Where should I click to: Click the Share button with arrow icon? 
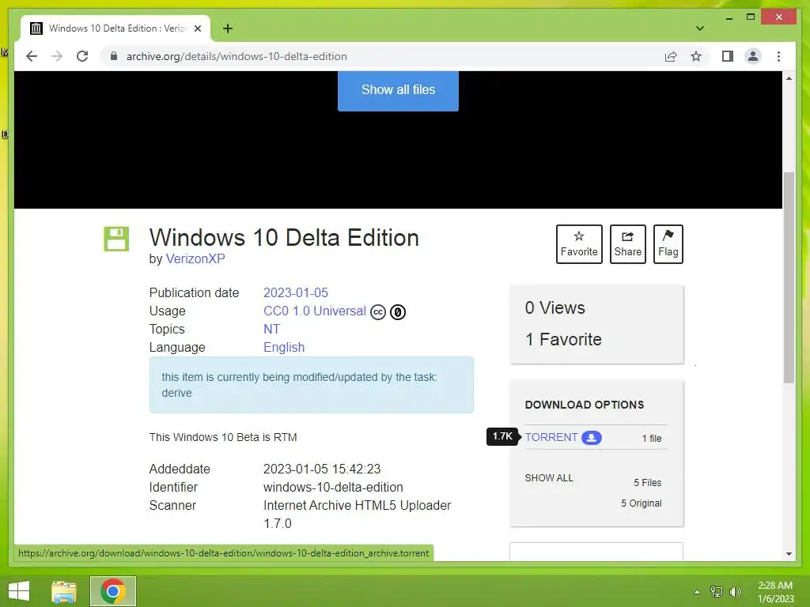627,244
